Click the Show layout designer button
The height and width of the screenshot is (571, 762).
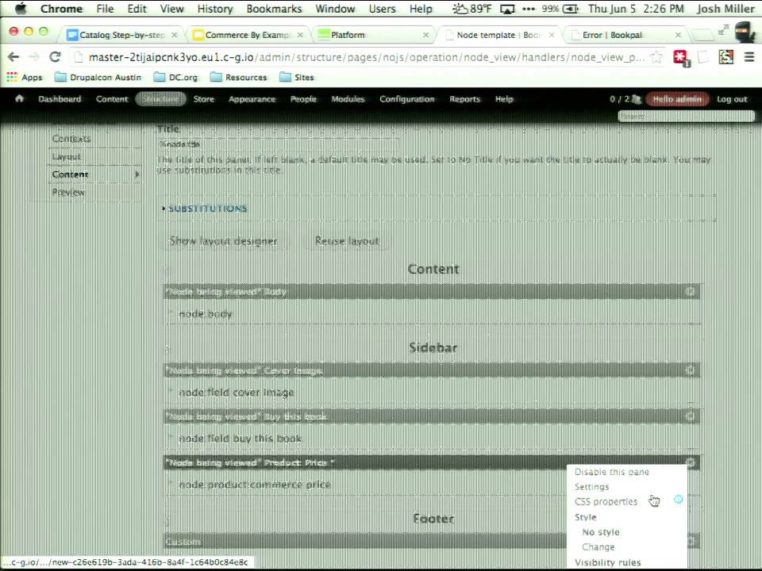coord(223,241)
